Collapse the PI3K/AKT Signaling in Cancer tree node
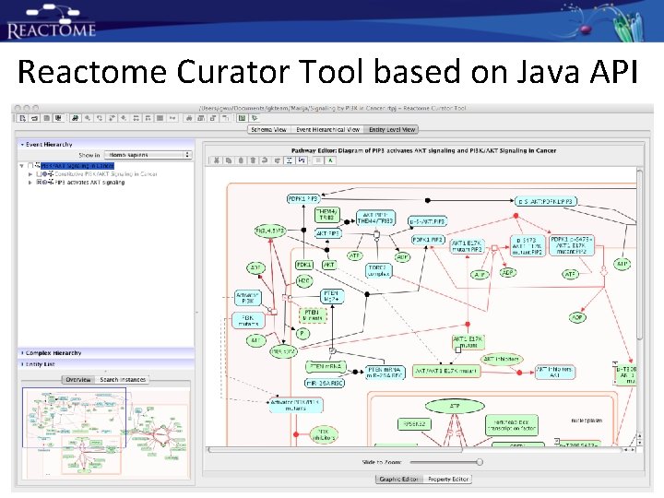Image resolution: width=664 pixels, height=498 pixels. tap(21, 166)
